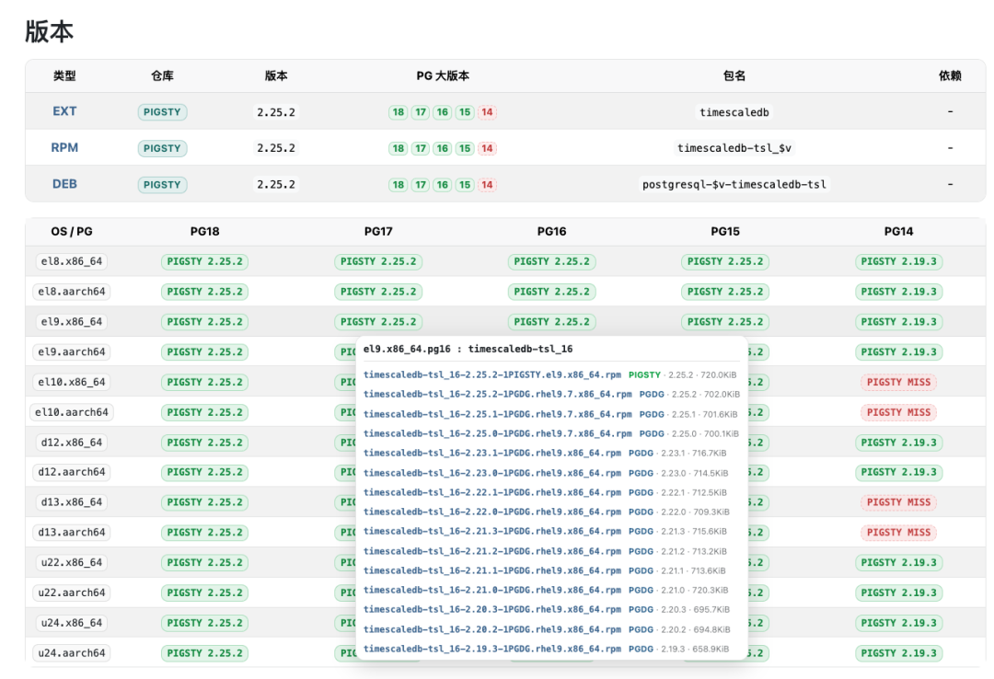Click the PIGSTY repo badge in DEB row
Viewport: 994px width, 679px height.
162,185
